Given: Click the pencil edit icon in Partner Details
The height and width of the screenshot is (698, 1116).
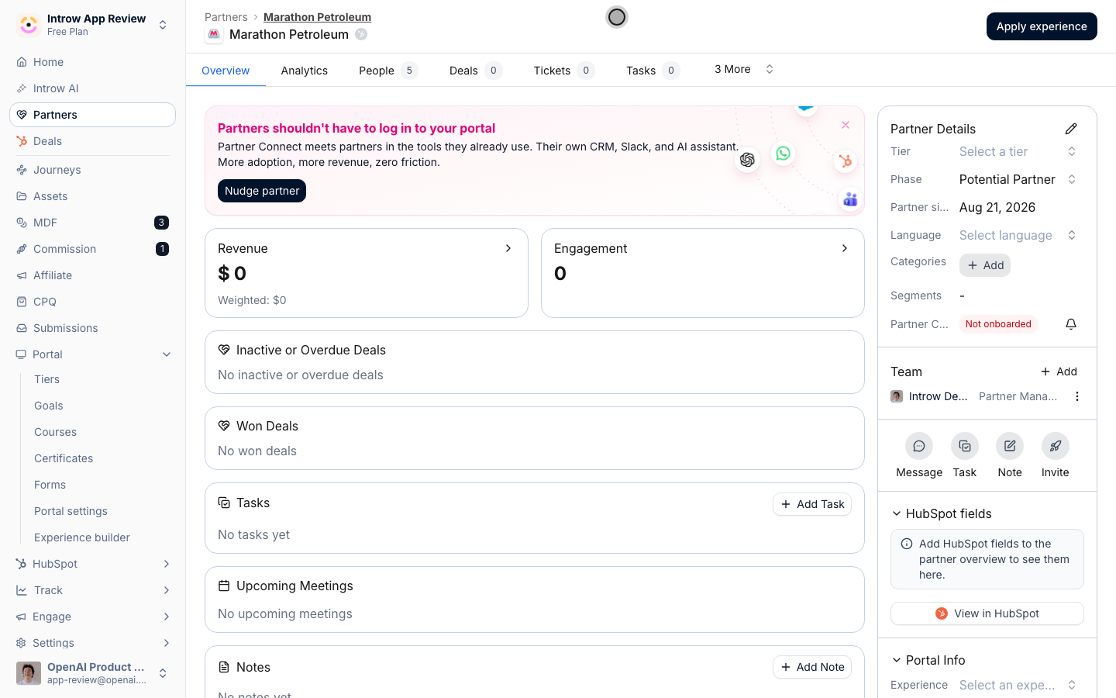Looking at the screenshot, I should (x=1071, y=129).
